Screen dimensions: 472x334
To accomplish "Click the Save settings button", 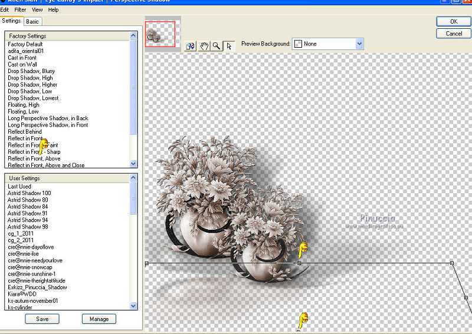I will (42, 319).
